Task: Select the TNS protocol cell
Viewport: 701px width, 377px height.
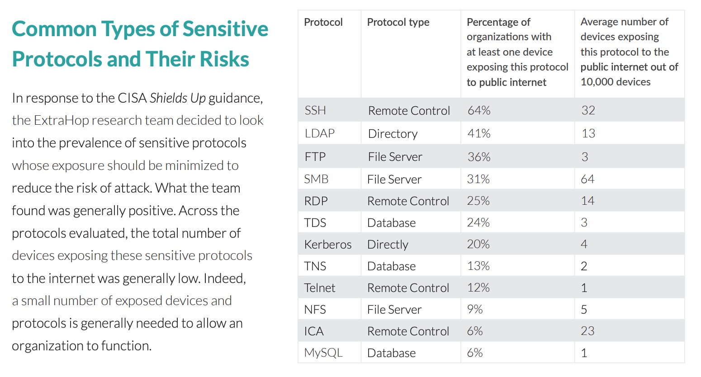Action: click(x=315, y=266)
